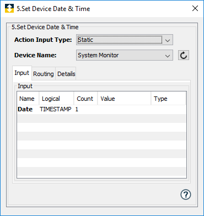Sort by the Name column header

[28, 99]
